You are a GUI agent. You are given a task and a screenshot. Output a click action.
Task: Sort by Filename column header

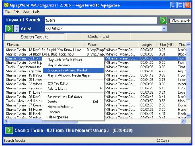(44, 45)
